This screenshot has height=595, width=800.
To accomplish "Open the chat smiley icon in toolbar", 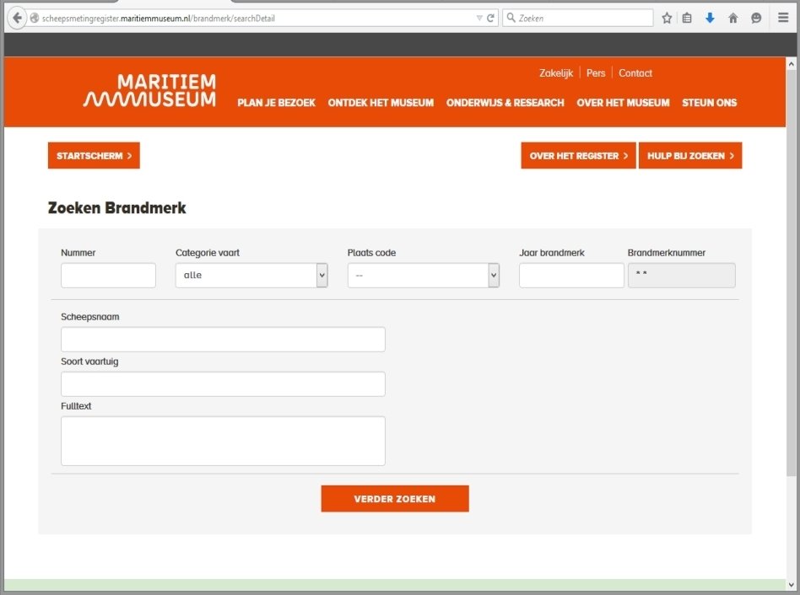I will click(756, 19).
